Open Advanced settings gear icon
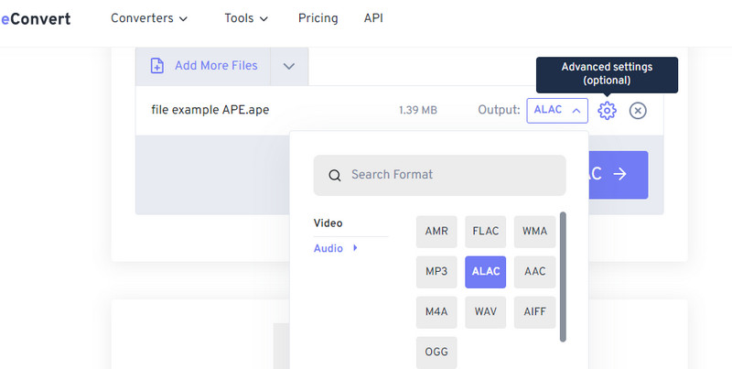This screenshot has height=369, width=732. click(607, 111)
